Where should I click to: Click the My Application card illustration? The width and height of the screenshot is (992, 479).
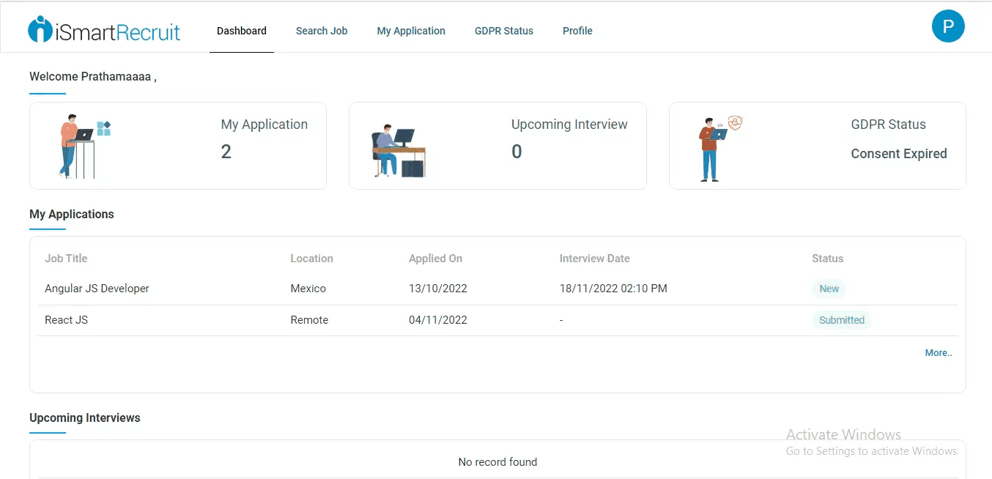84,146
